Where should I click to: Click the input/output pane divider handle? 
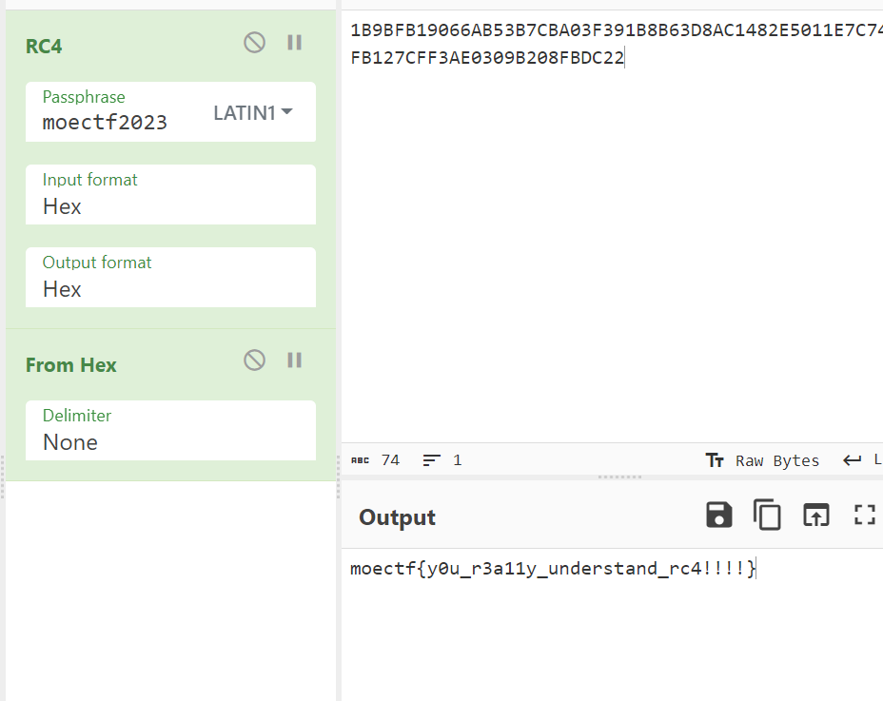tap(612, 477)
